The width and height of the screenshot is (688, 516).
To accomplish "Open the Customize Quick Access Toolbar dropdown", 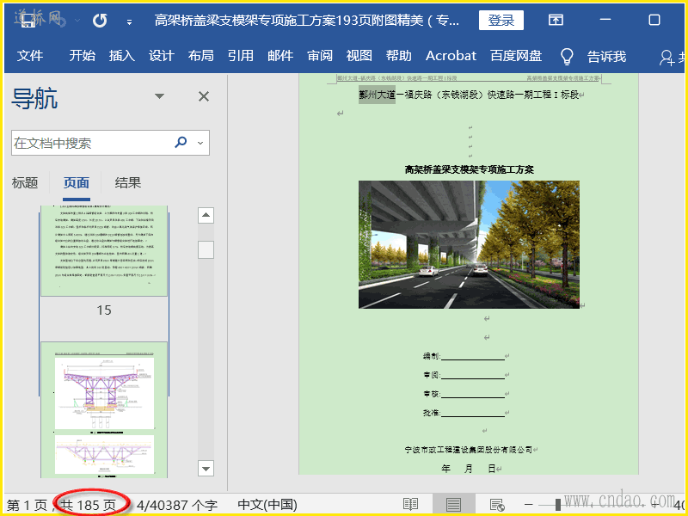I will pyautogui.click(x=130, y=21).
